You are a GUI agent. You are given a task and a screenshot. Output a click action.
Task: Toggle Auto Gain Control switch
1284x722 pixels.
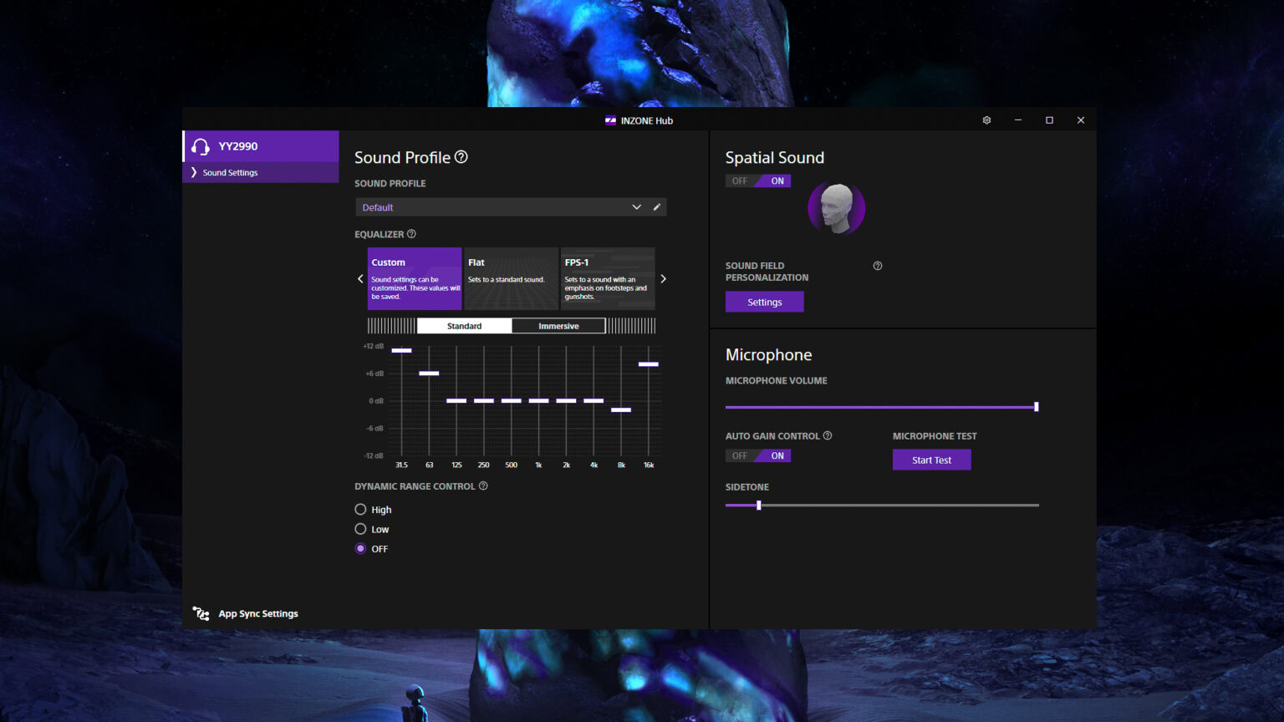click(758, 455)
